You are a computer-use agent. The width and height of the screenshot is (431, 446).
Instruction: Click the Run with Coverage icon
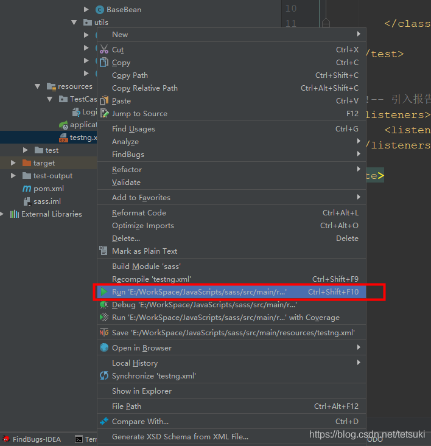click(x=104, y=317)
